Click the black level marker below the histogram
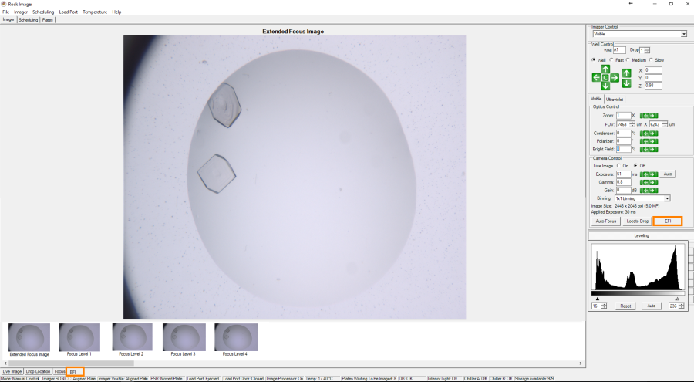 coord(597,299)
